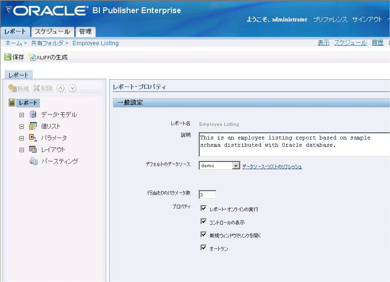
Task: Click the delete X icon
Action: pos(37,88)
